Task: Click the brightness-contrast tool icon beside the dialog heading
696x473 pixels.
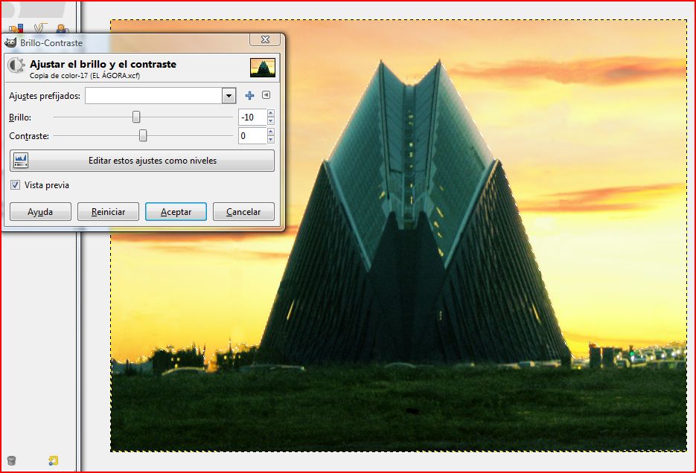Action: 17,65
